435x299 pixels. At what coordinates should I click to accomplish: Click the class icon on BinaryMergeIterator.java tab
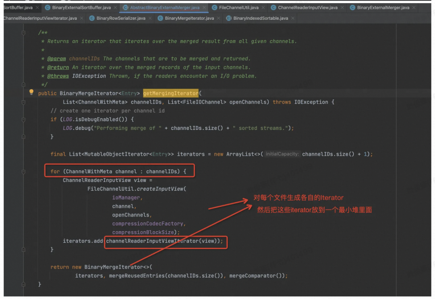pos(160,18)
